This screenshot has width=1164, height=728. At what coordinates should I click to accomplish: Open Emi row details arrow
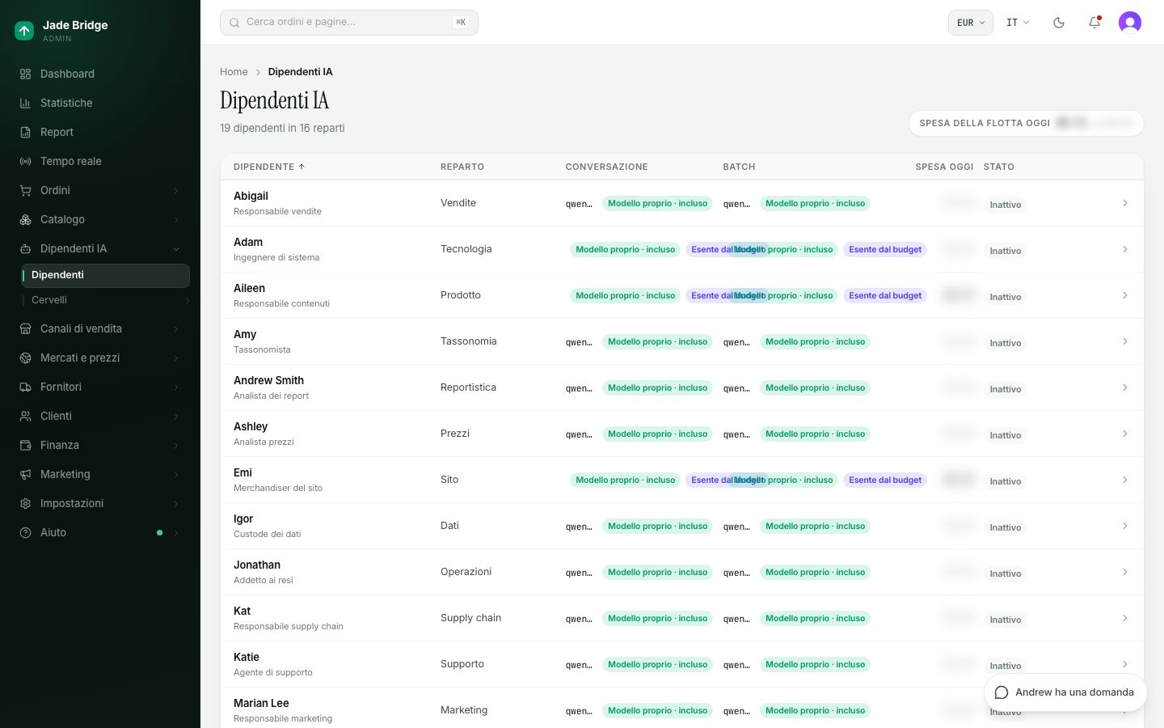click(x=1124, y=480)
